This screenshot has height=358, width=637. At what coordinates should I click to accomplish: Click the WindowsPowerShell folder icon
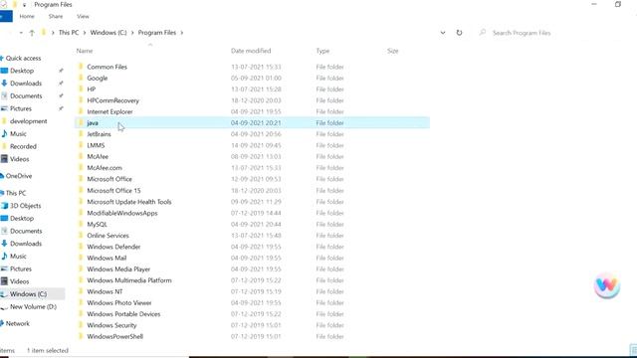(81, 336)
